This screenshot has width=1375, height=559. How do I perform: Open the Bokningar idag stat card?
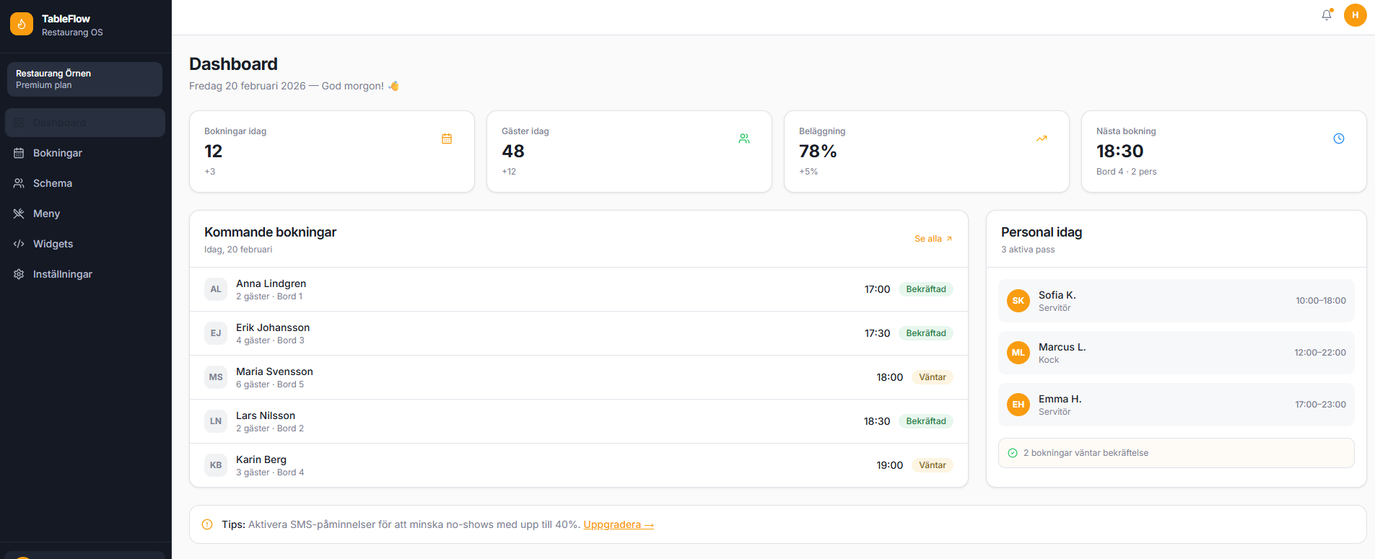click(x=332, y=151)
